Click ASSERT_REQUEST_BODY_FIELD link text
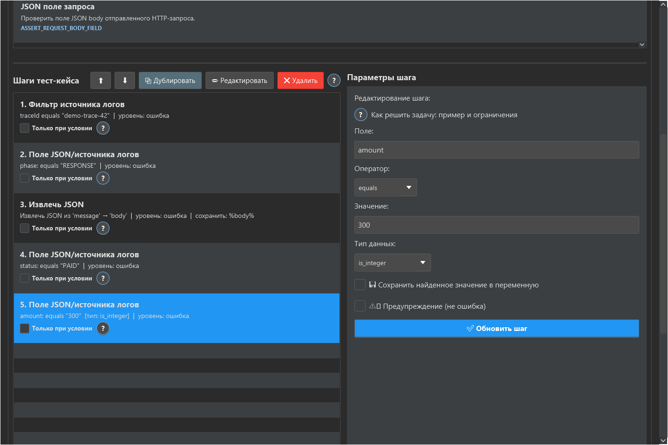668x445 pixels. [x=61, y=28]
